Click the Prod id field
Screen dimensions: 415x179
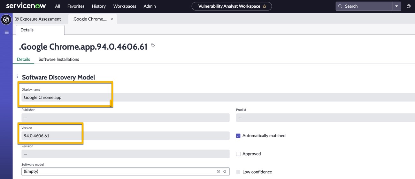pyautogui.click(x=326, y=118)
